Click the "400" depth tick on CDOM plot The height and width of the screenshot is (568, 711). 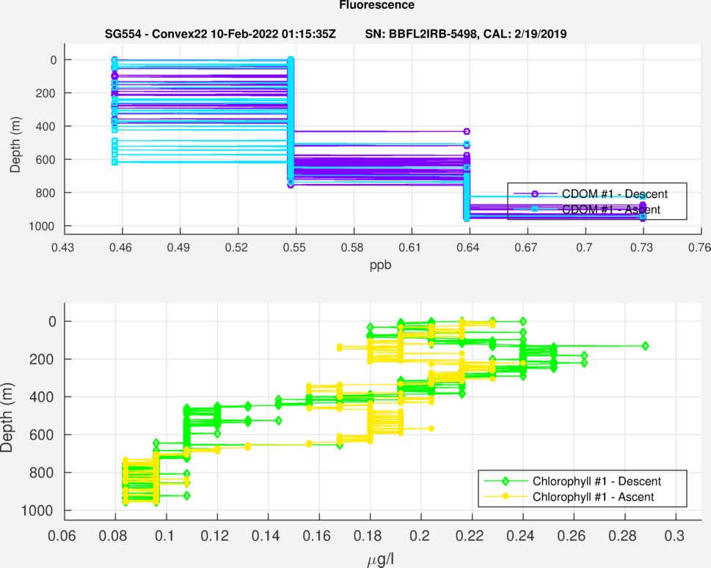45,126
